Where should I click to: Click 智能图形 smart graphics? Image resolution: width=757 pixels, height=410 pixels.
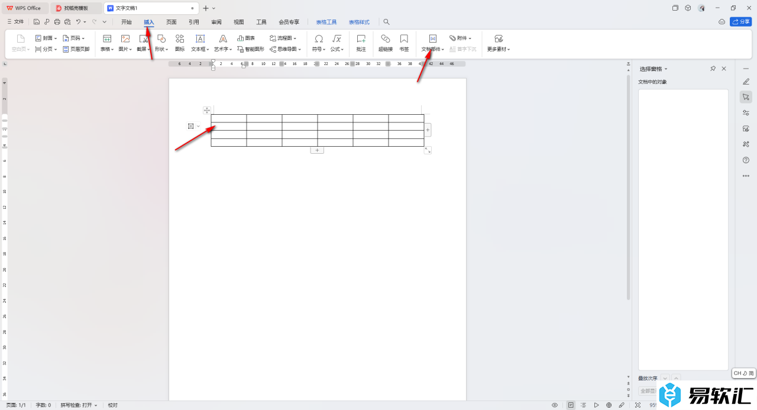(251, 49)
